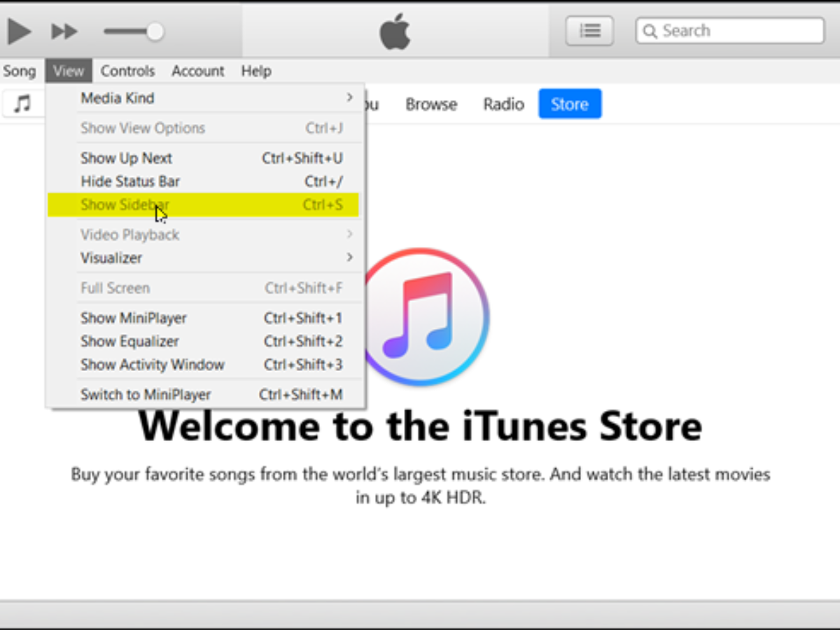840x630 pixels.
Task: Open the Help menu
Action: pyautogui.click(x=256, y=71)
